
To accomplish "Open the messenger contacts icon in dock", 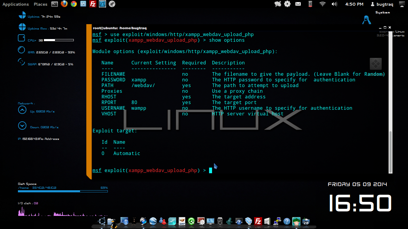I will point(162,221).
